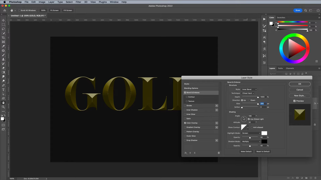Open the Plugins menu
Screen dimensions: 321x180
pyautogui.click(x=103, y=2)
